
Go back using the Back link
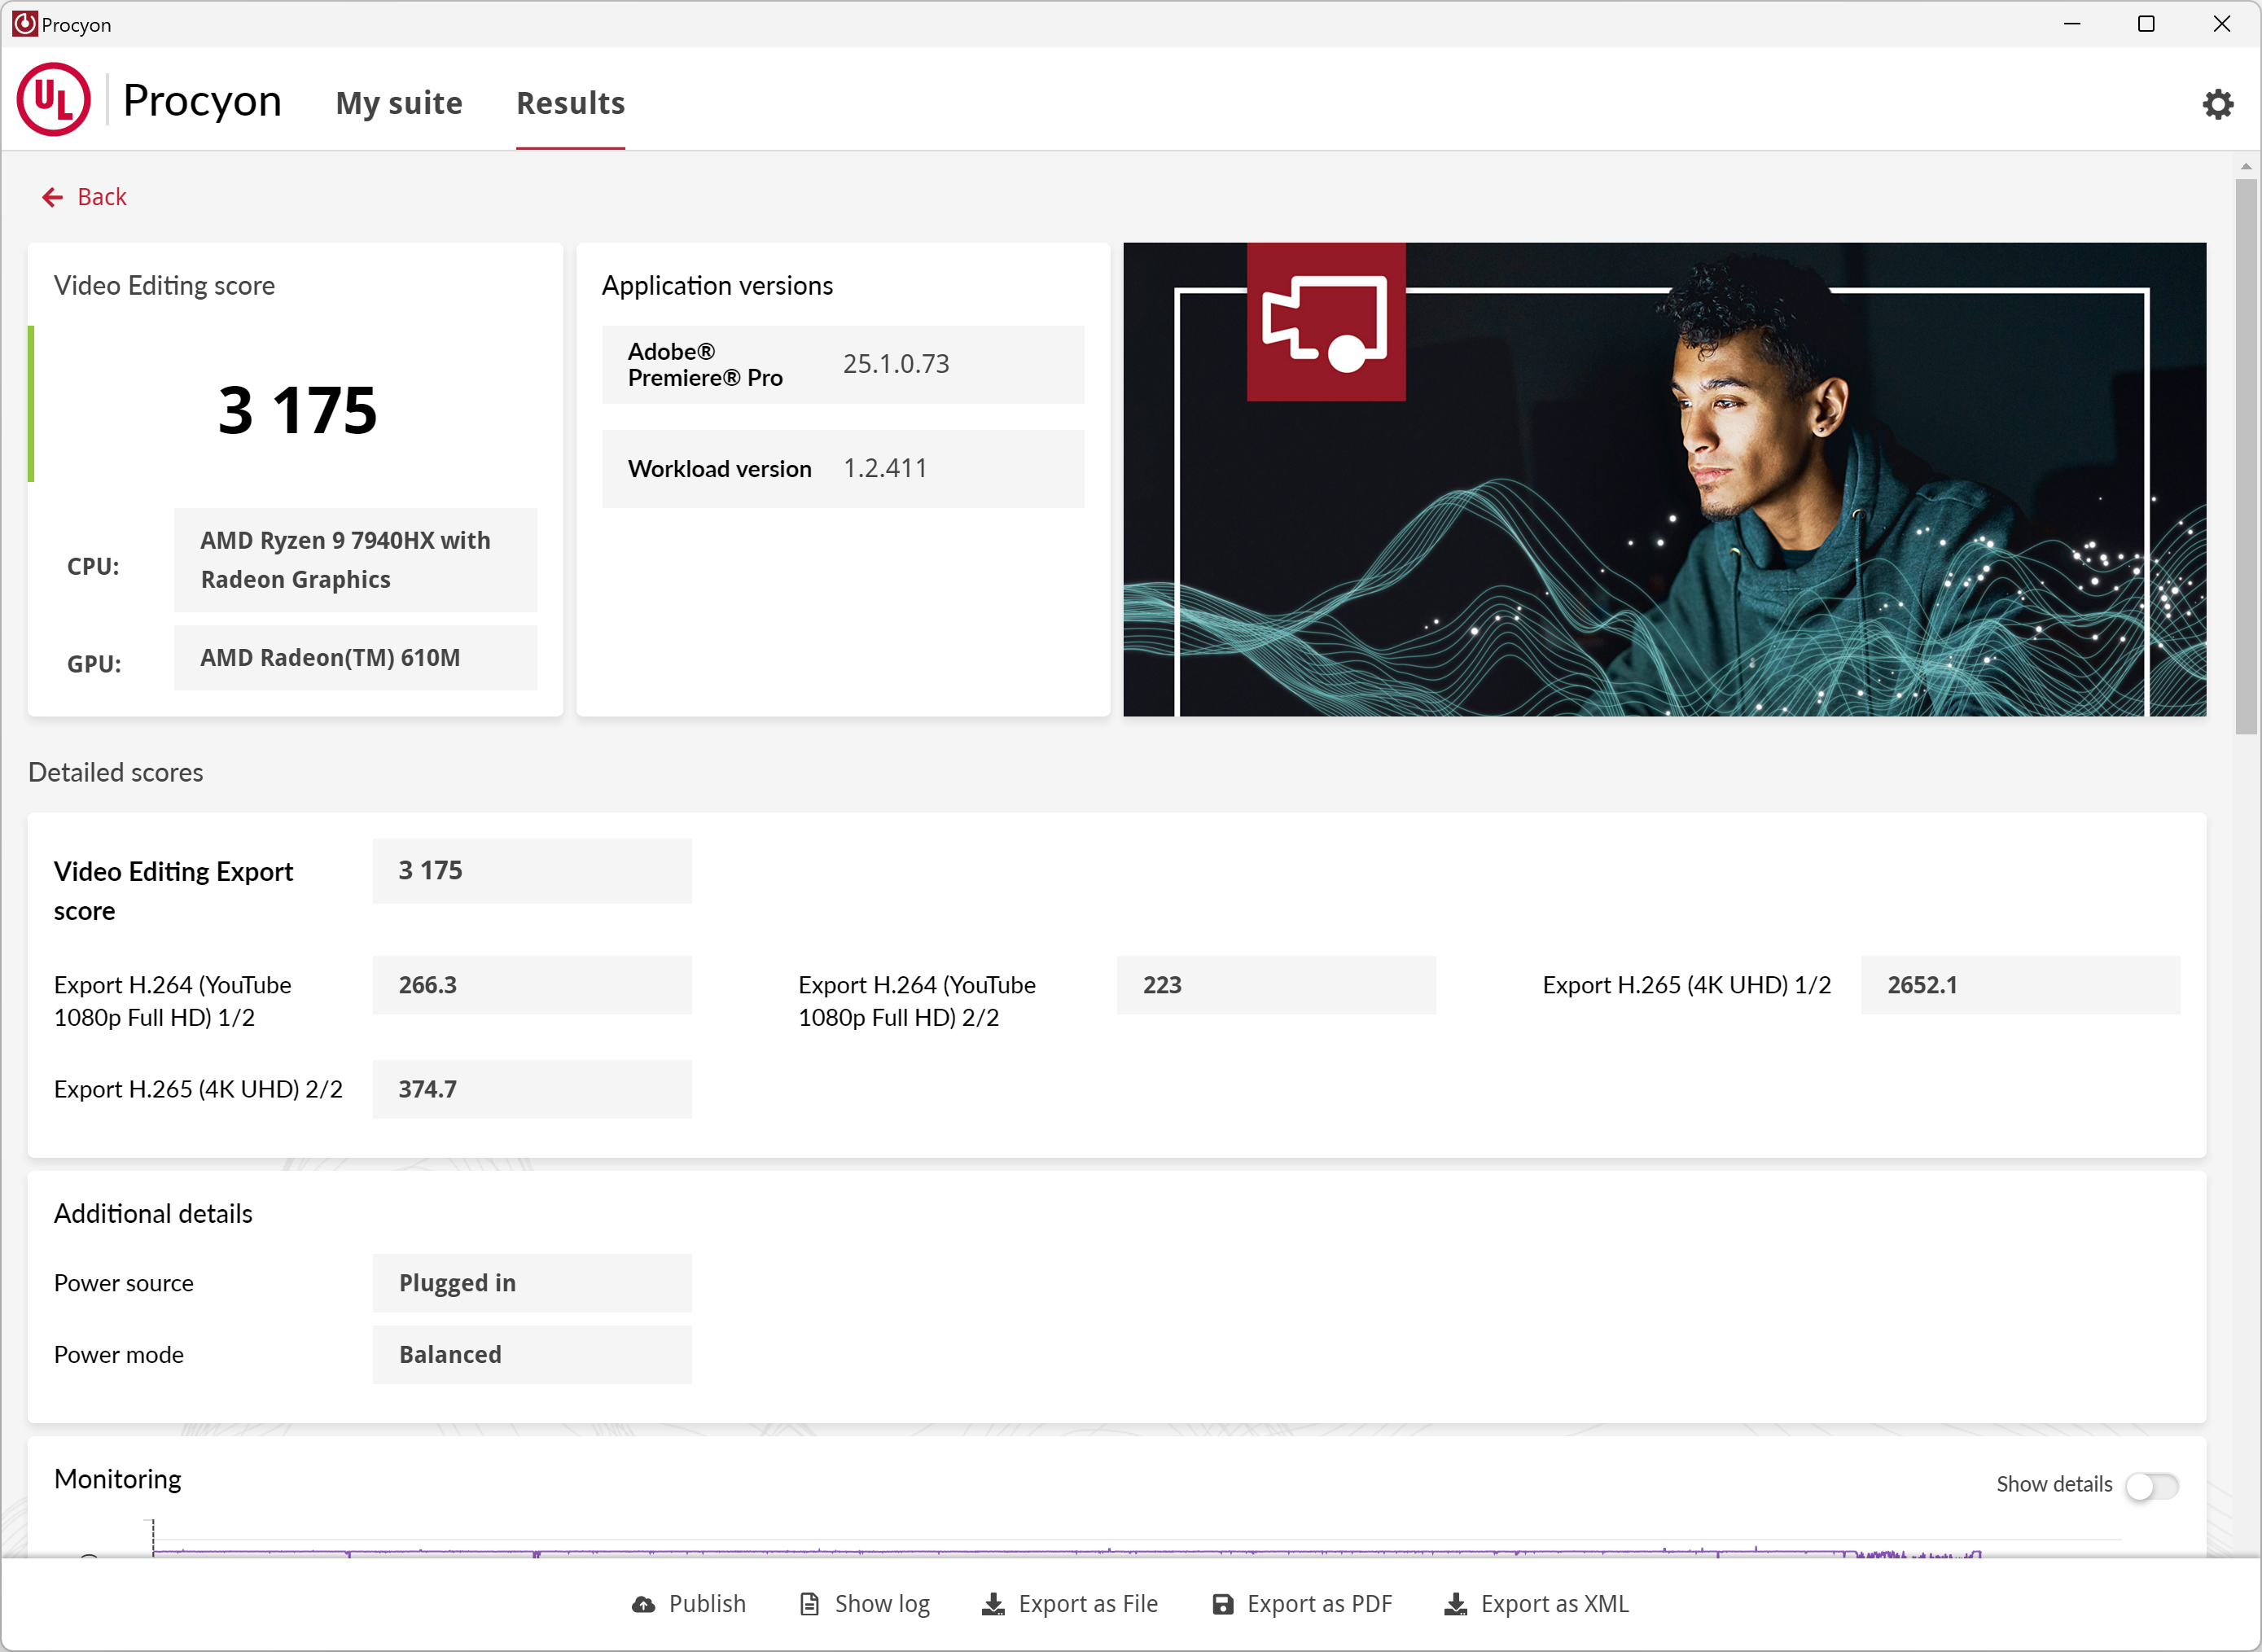102,197
